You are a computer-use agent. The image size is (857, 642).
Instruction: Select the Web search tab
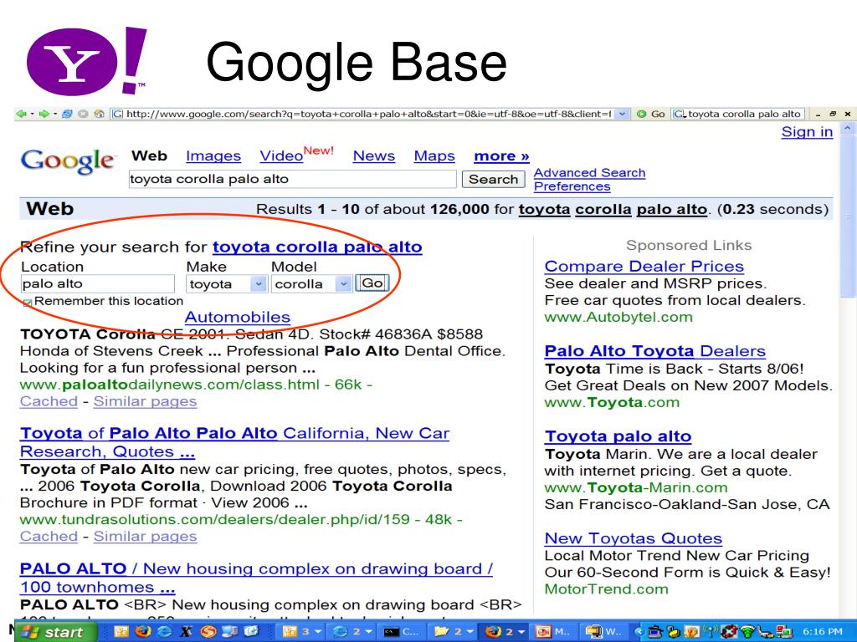[x=149, y=156]
